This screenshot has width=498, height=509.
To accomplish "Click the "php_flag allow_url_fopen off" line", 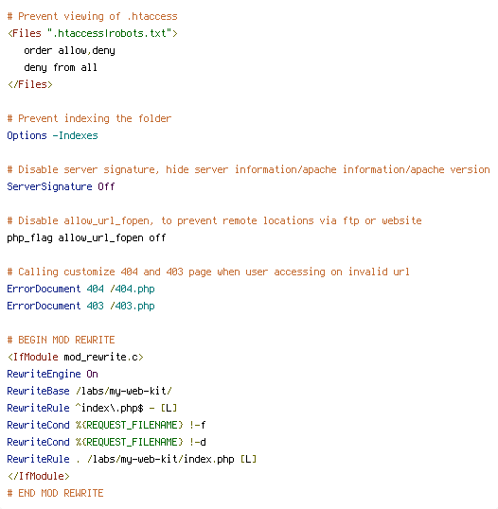I will click(86, 237).
